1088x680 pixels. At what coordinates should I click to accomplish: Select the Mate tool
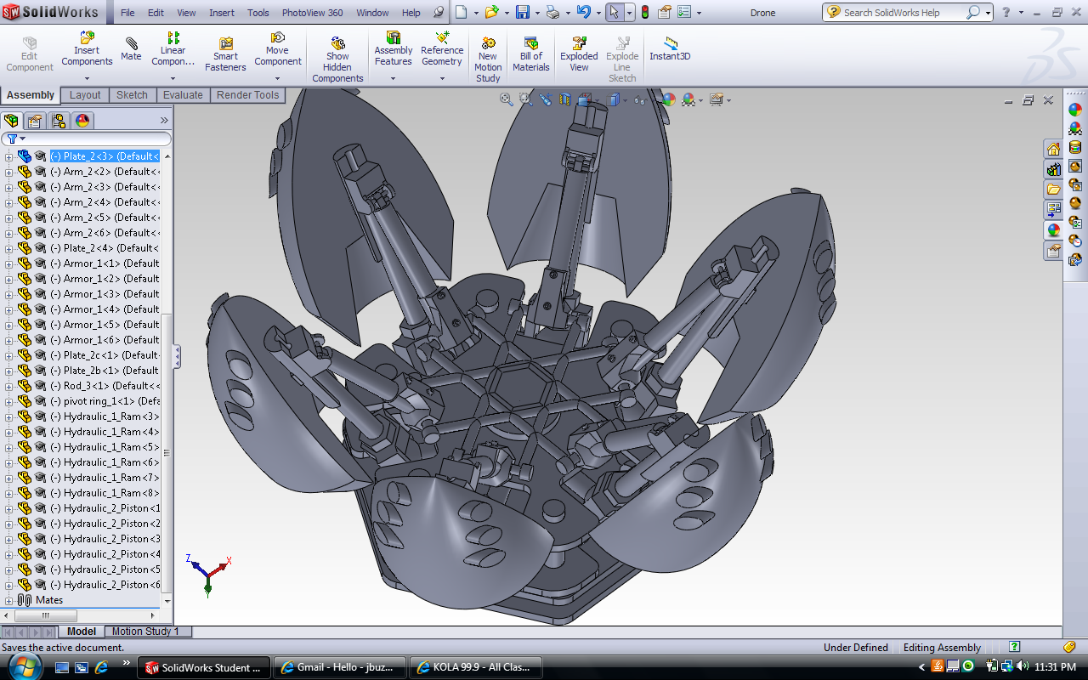(x=131, y=48)
